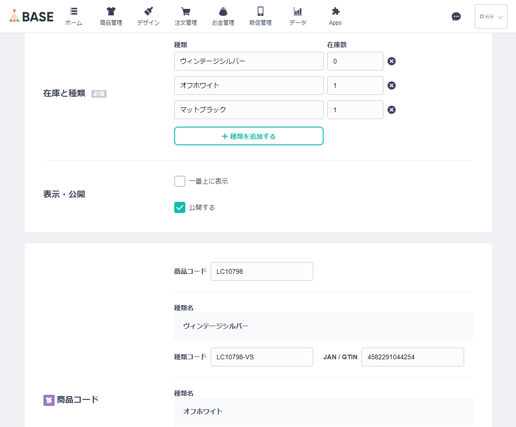Click the JAN / GTIN input field
The height and width of the screenshot is (427, 516).
(x=412, y=356)
